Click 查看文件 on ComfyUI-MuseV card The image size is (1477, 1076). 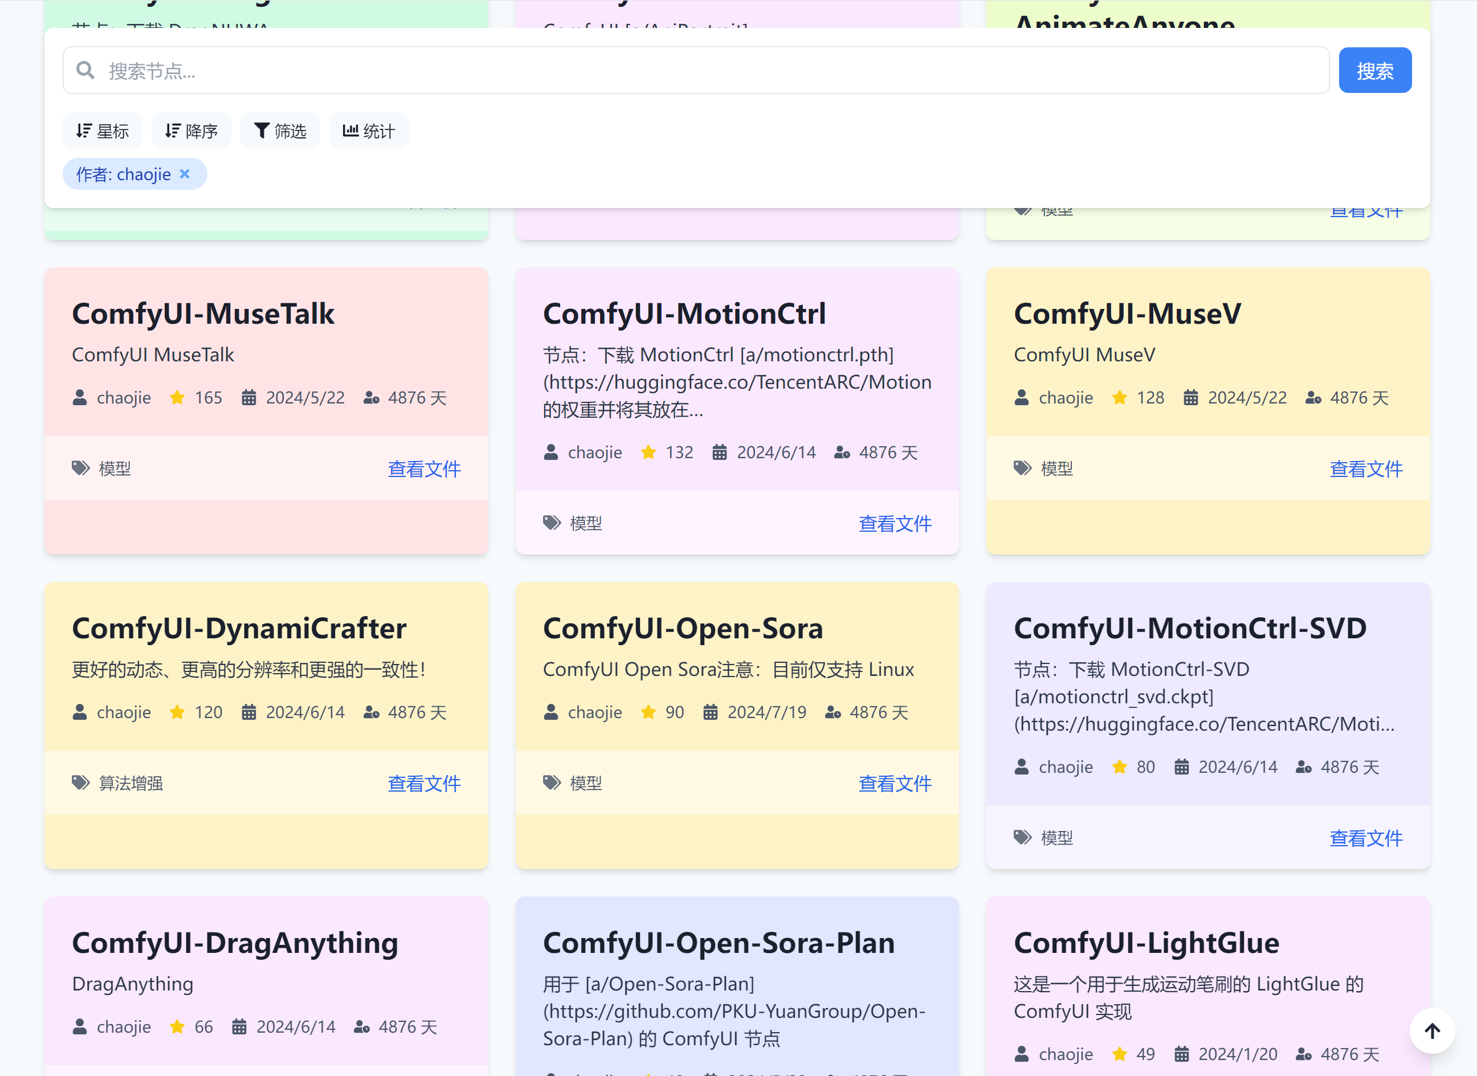click(x=1366, y=468)
